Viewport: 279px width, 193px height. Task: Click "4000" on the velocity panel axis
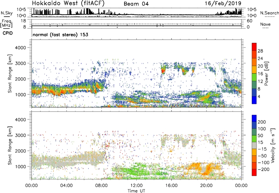pyautogui.click(x=20, y=119)
